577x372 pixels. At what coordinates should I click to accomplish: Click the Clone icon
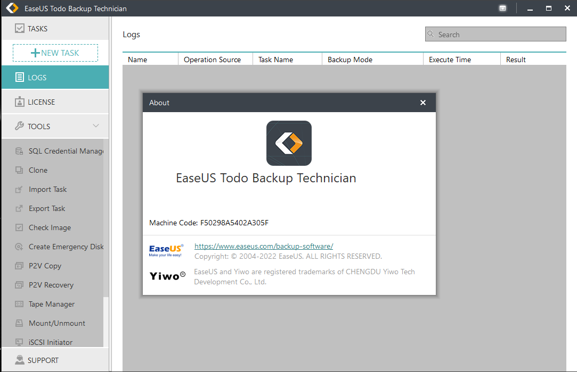19,170
